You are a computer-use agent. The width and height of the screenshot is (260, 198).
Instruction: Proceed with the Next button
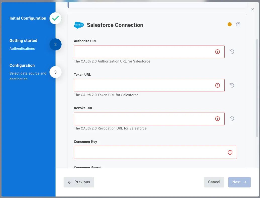point(239,182)
